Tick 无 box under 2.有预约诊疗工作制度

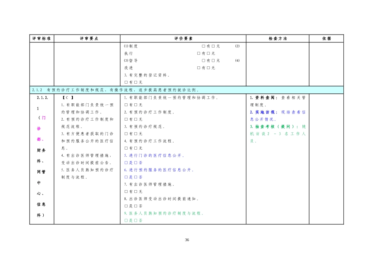tap(136, 119)
